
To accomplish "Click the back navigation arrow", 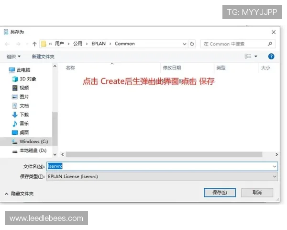I will (7, 44).
